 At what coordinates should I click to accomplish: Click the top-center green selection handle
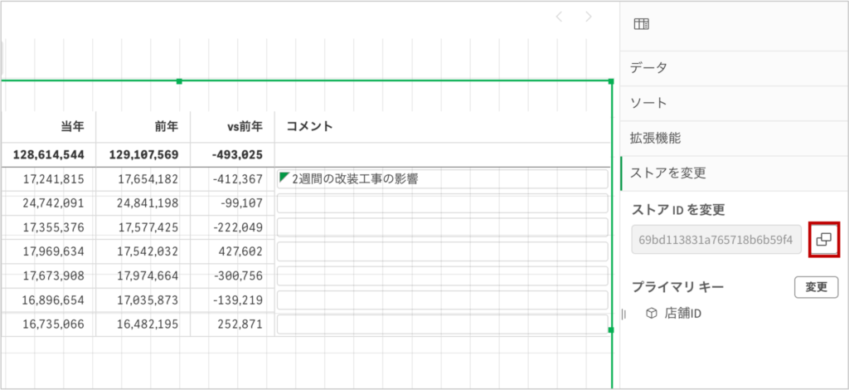[x=179, y=81]
